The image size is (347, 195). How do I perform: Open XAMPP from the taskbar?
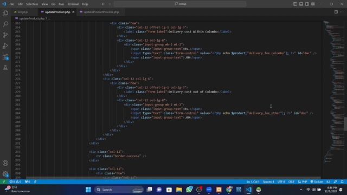click(219, 190)
